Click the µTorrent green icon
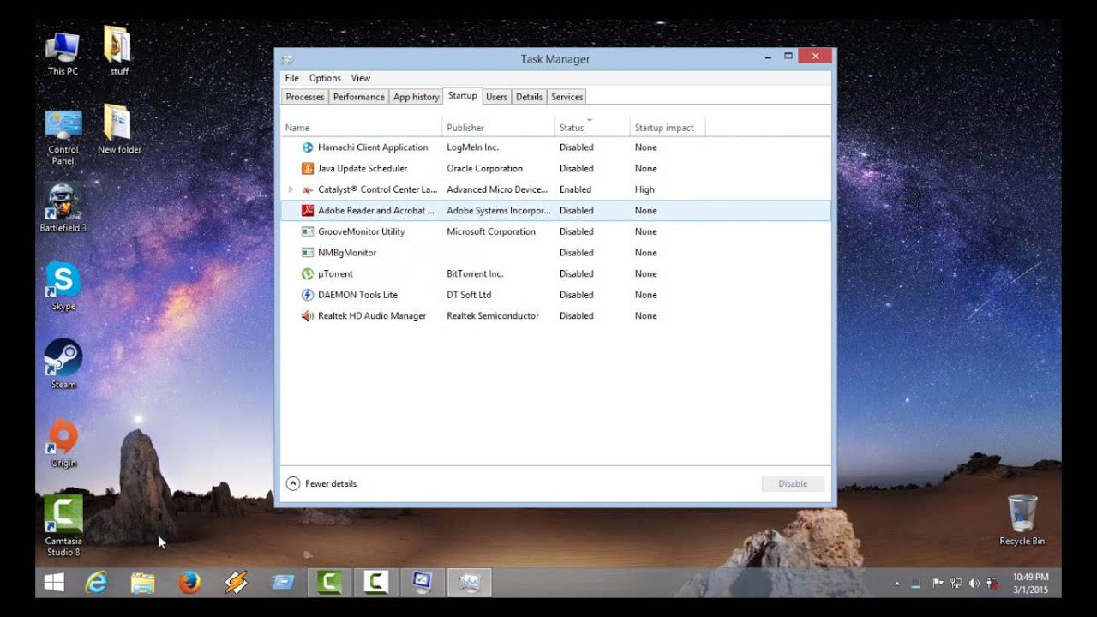 (308, 274)
